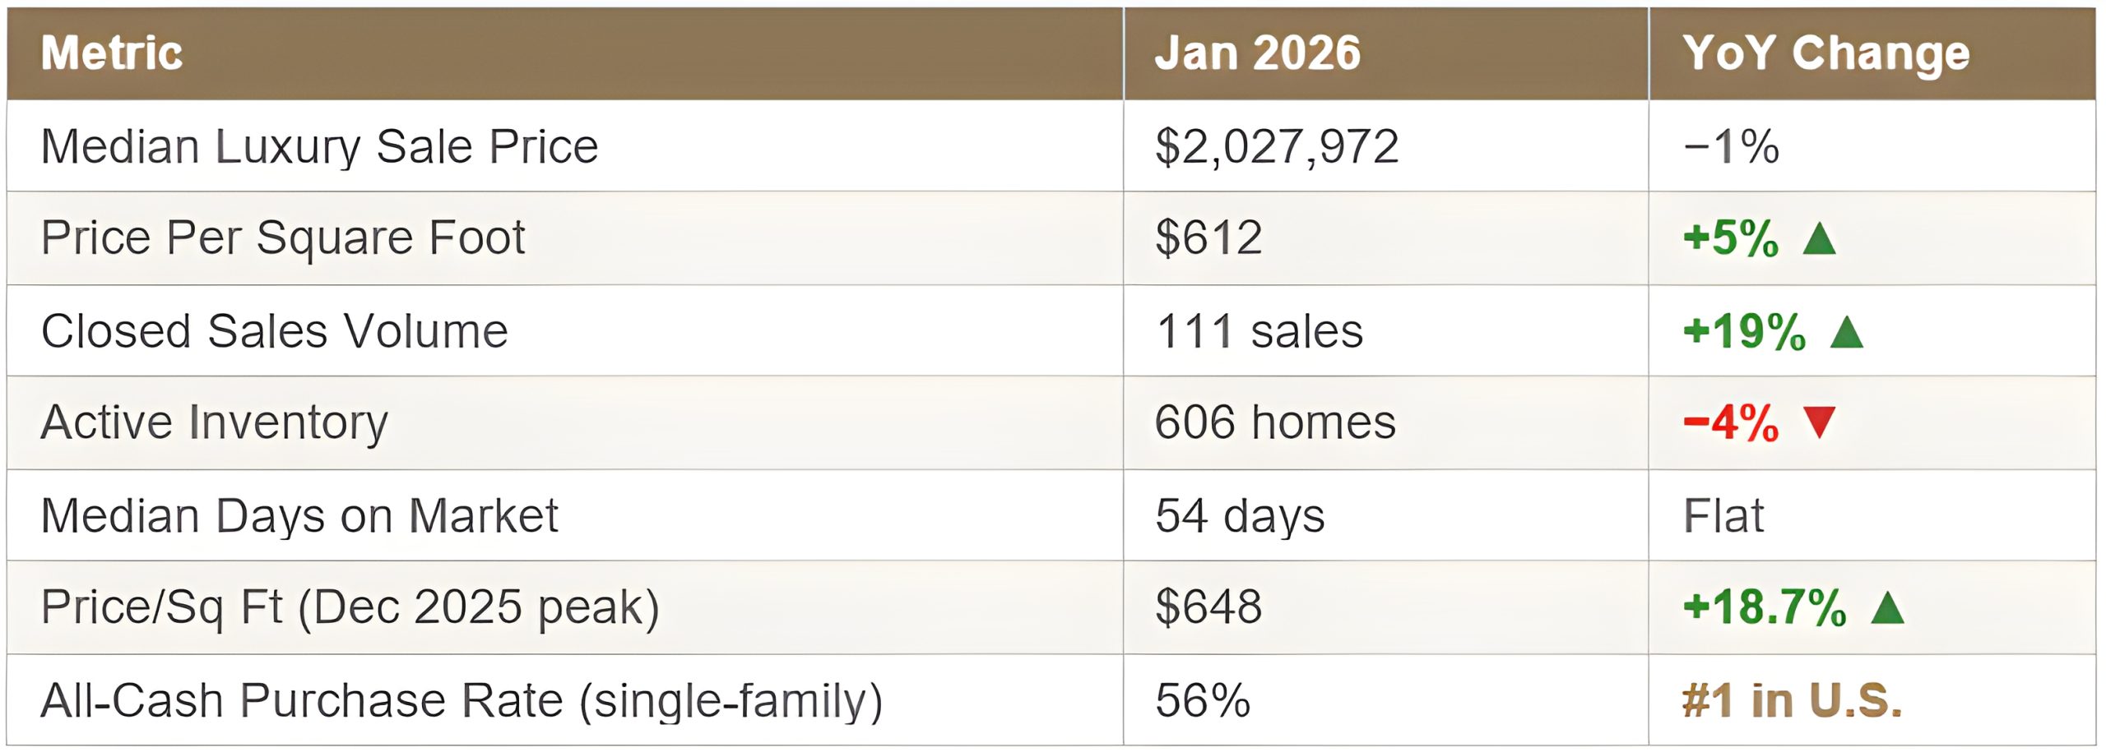
Task: Click the red down arrow beside −4%
Action: coord(1819,422)
